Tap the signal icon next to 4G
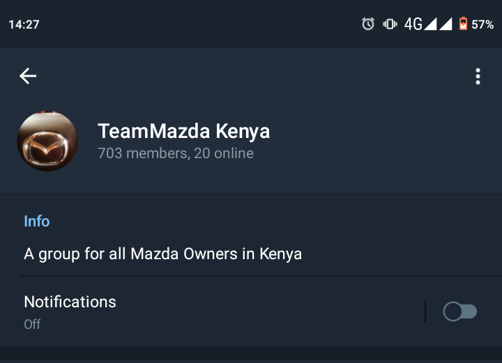Screen dimensions: 502x363 point(430,24)
